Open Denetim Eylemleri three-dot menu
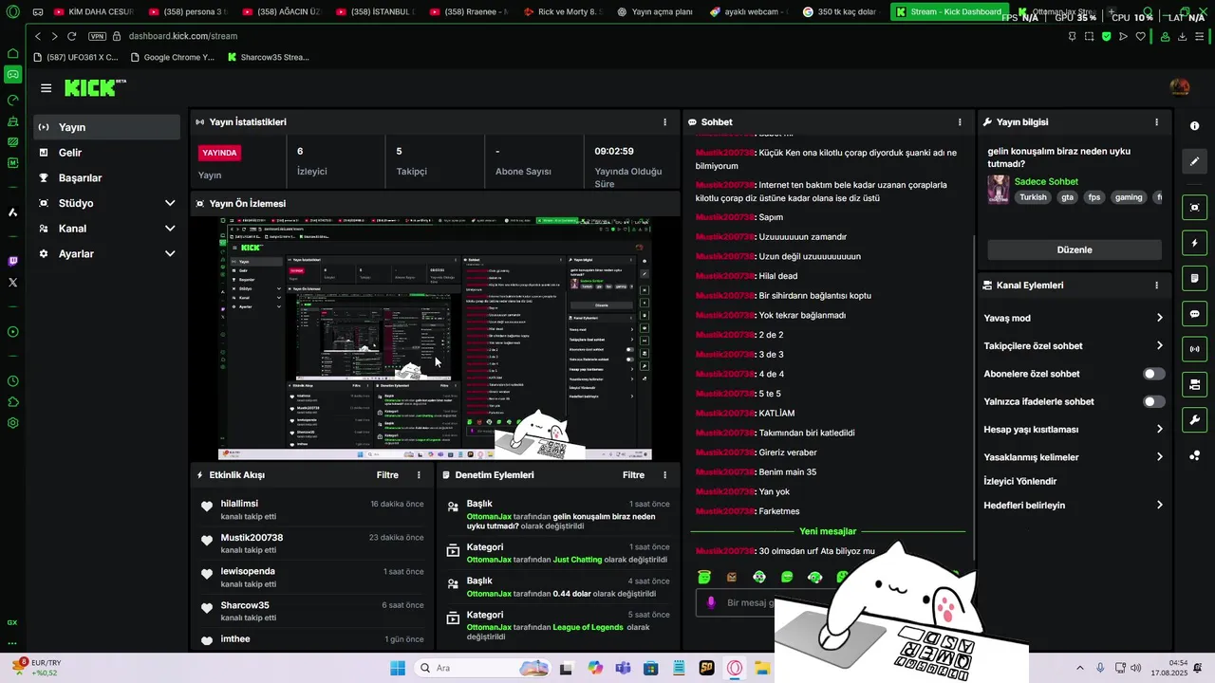Image resolution: width=1215 pixels, height=683 pixels. point(664,475)
